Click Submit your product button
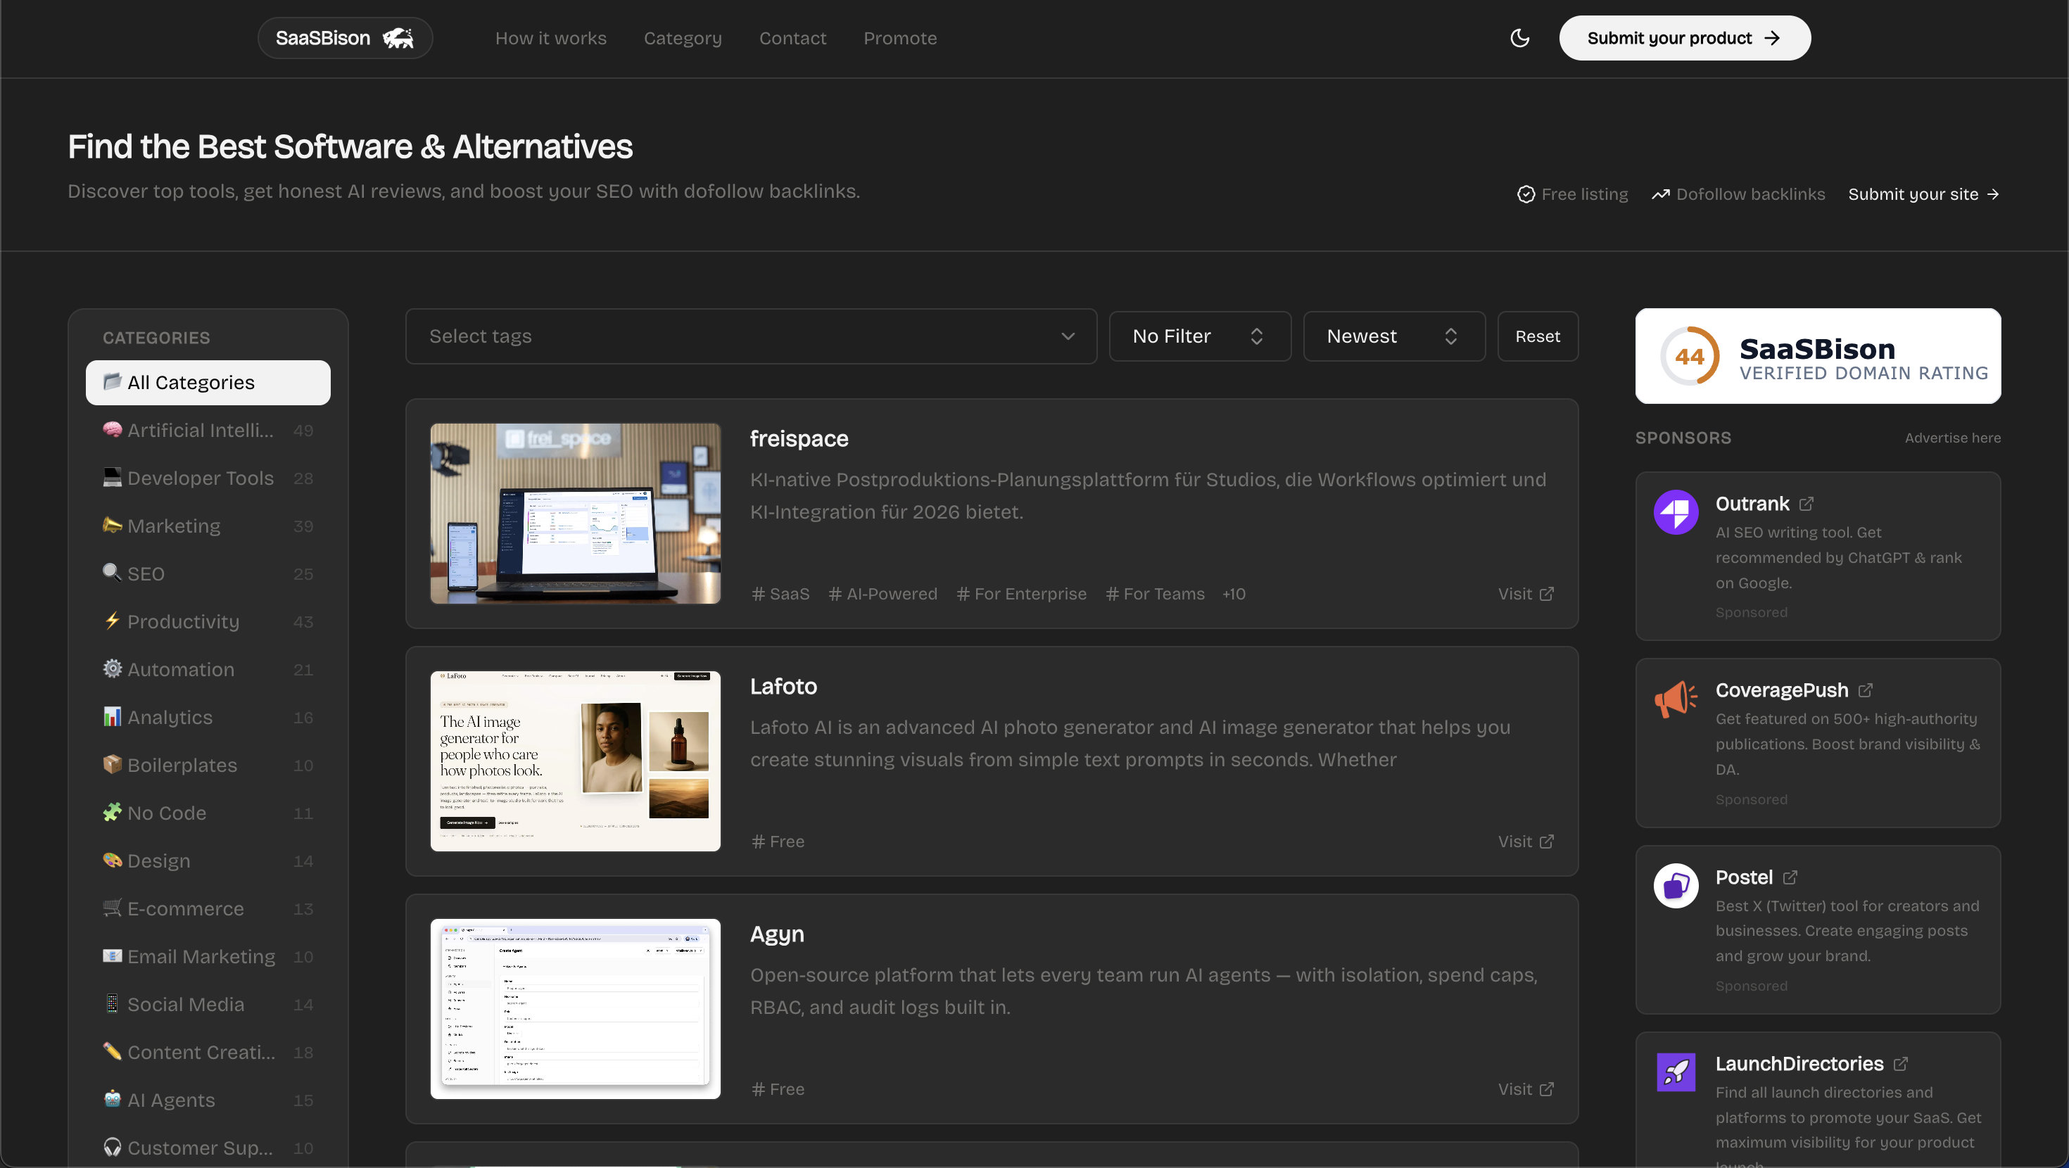Screen dimensions: 2069x1168 [x=1685, y=38]
